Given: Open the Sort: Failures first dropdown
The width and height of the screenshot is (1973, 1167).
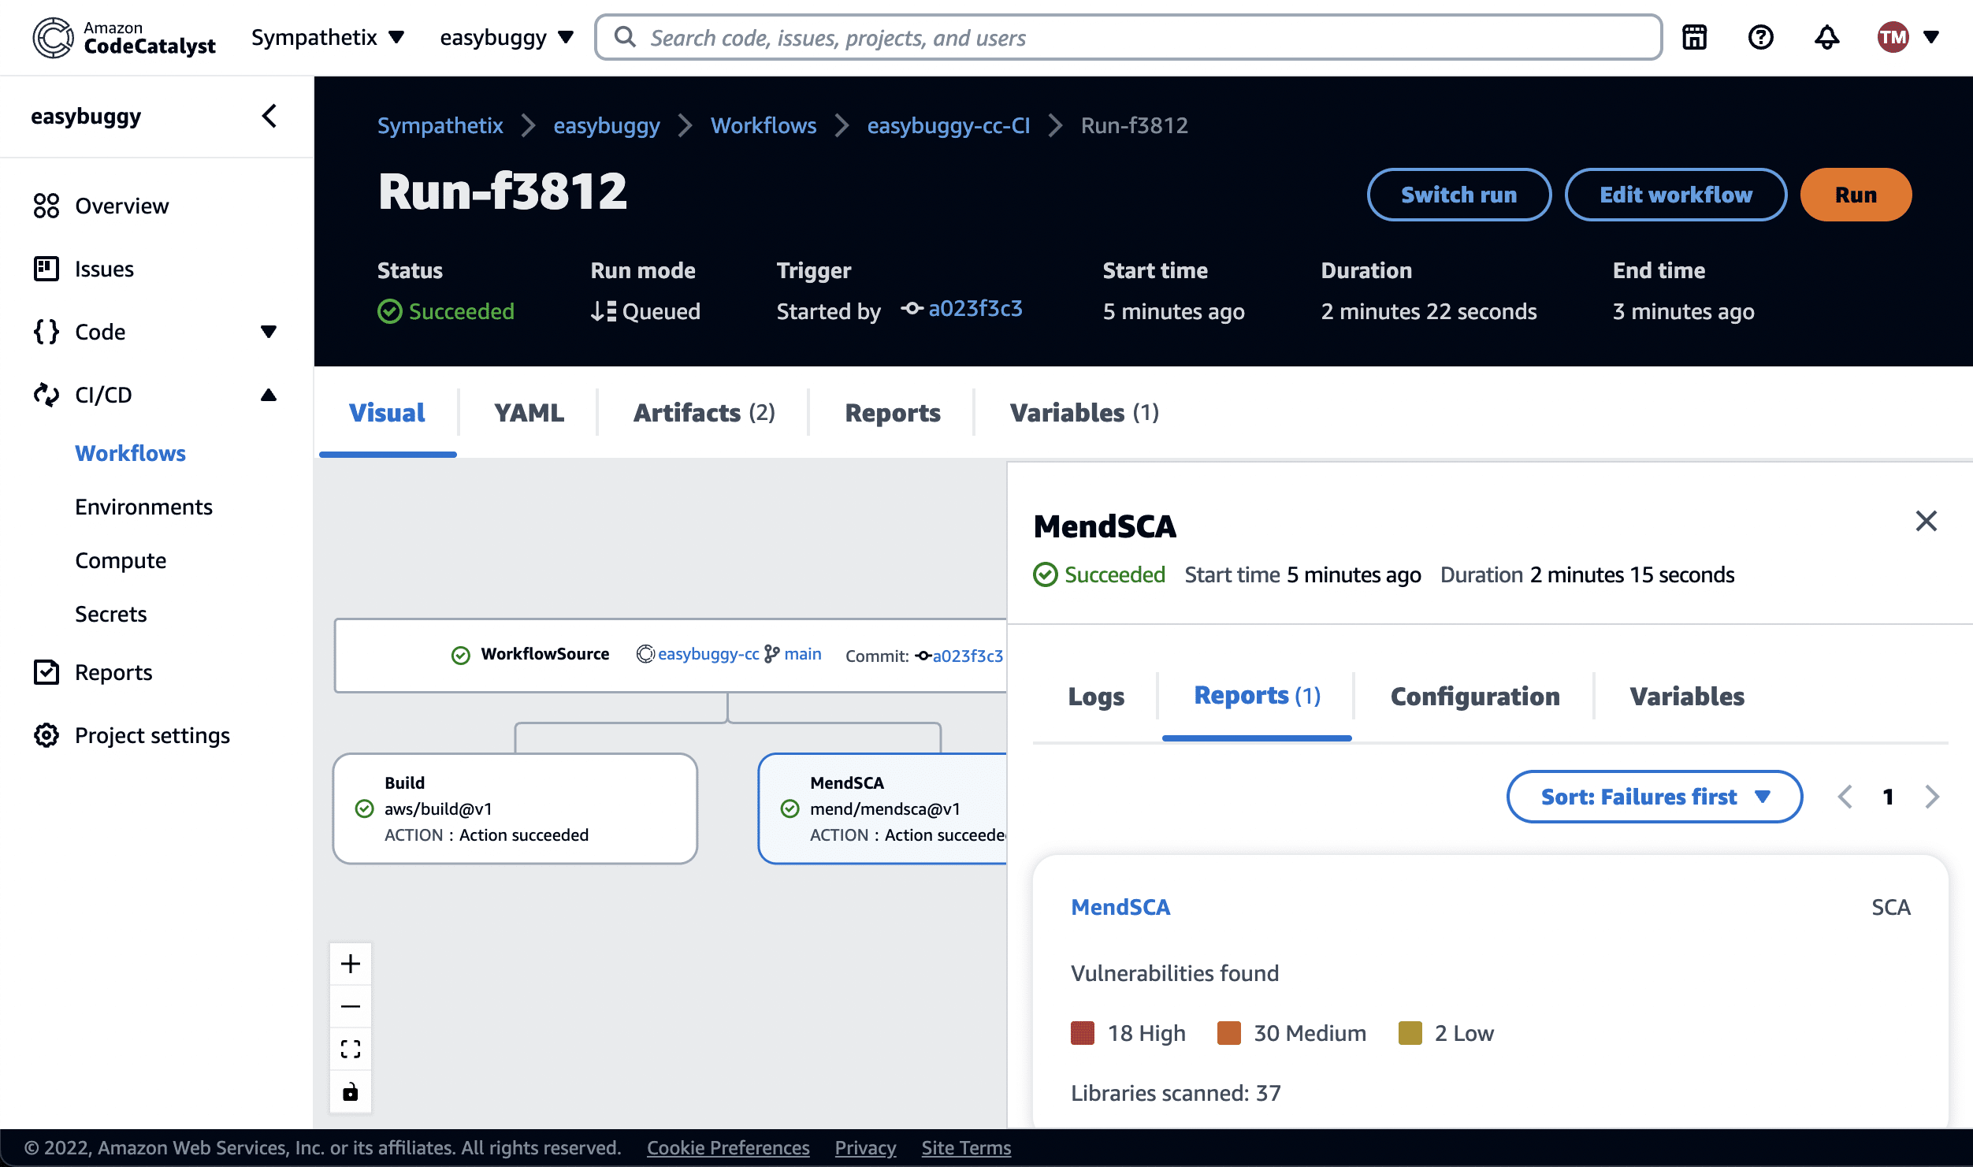Looking at the screenshot, I should click(1654, 797).
